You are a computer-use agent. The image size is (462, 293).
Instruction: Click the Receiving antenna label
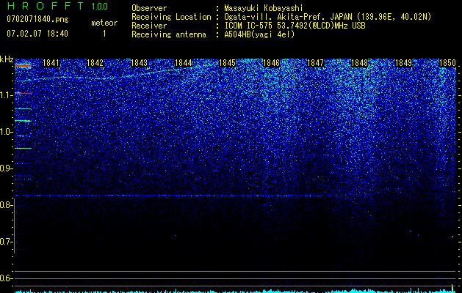coord(169,34)
